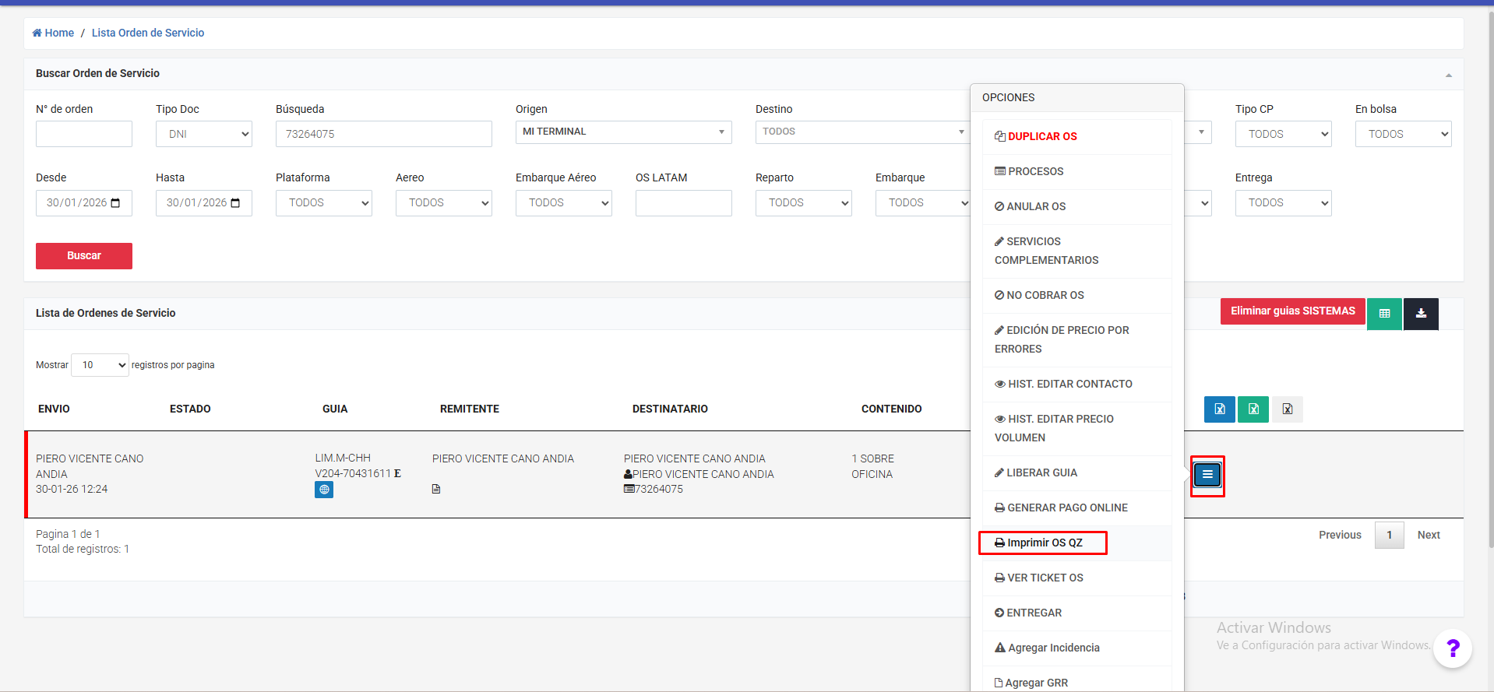Image resolution: width=1494 pixels, height=692 pixels.
Task: Click the document icon under the remitente
Action: coord(436,490)
